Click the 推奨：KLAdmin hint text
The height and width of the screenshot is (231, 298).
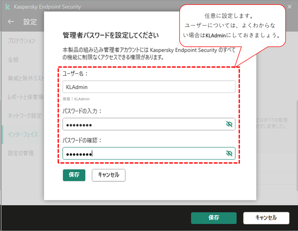tap(76, 99)
